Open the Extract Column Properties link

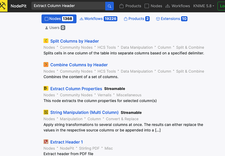(76, 89)
